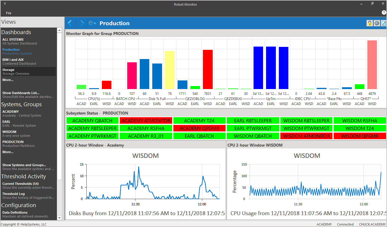Click the sidebar scroll down arrow
Screen dimensions: 387x227
[x=59, y=218]
